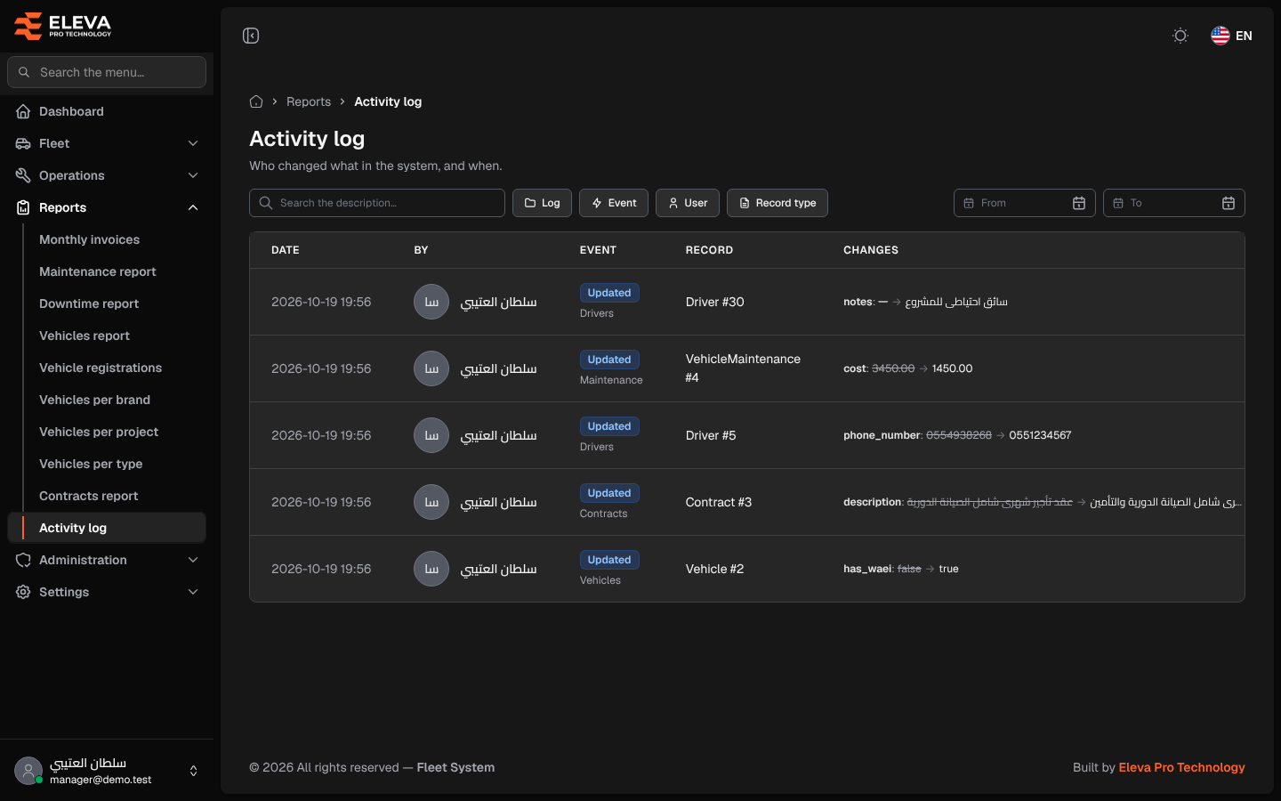
Task: Select the Driver #30 record
Action: (x=715, y=302)
